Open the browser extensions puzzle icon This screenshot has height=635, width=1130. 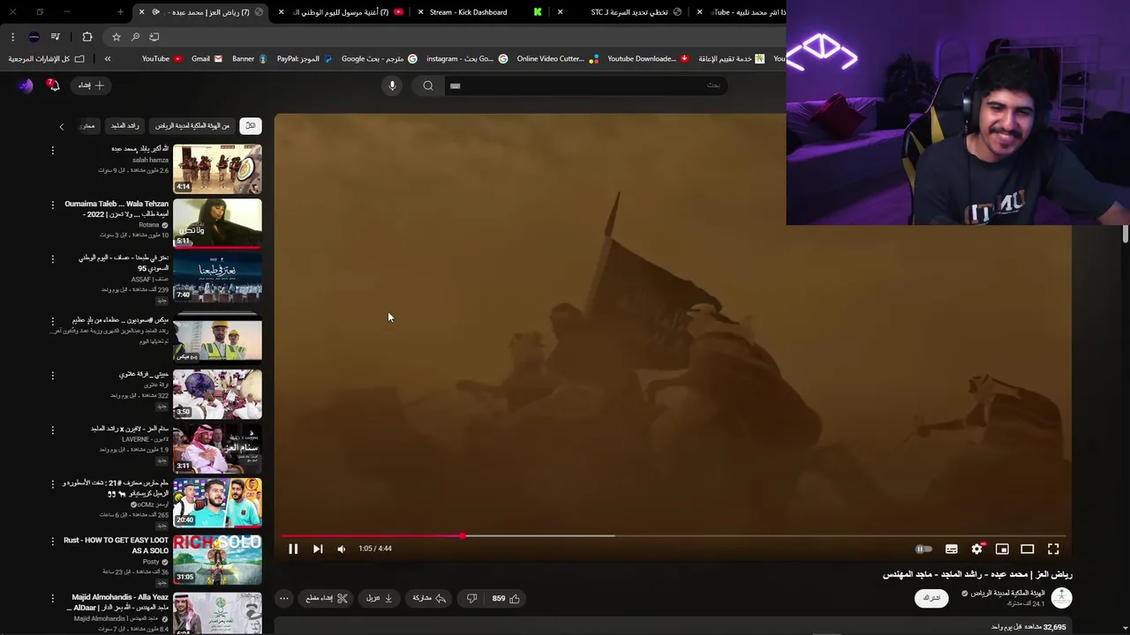coord(87,36)
